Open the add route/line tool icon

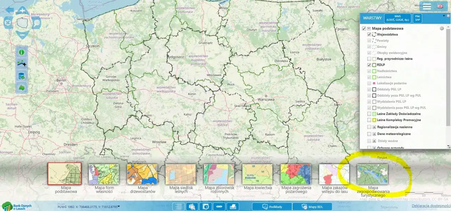coord(21,64)
